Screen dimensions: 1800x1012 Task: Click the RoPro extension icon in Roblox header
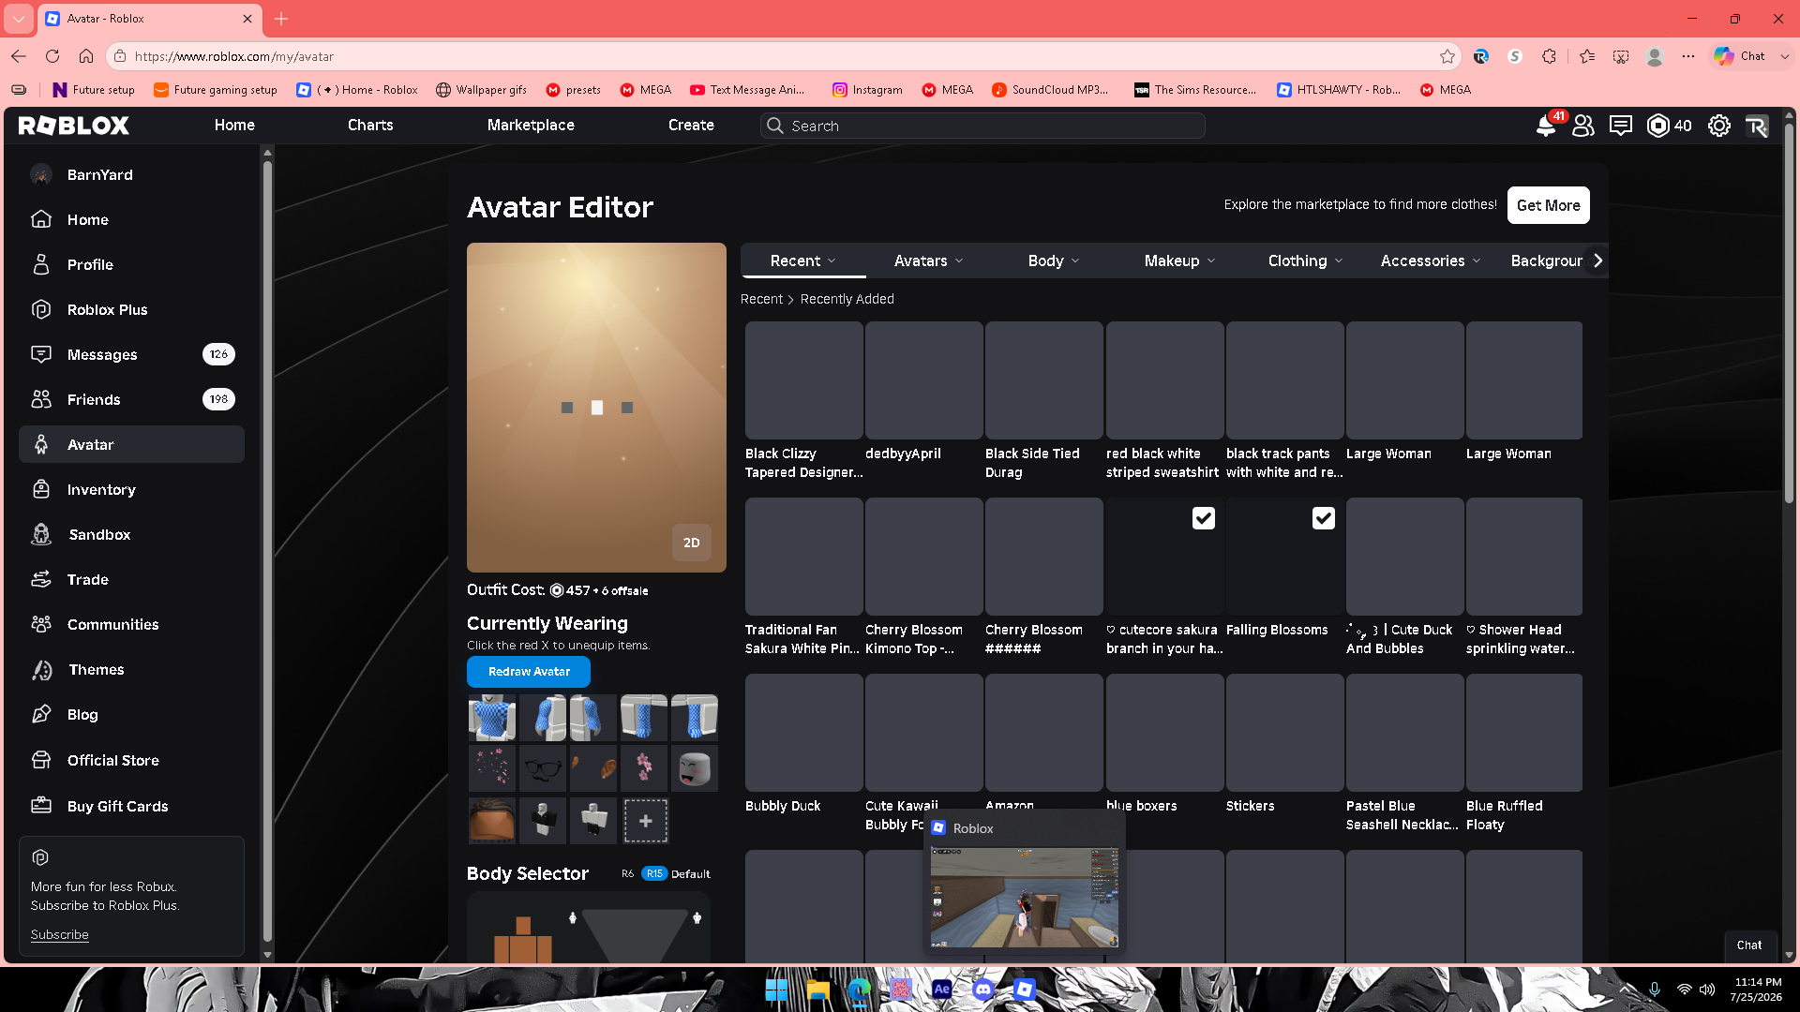1758,126
